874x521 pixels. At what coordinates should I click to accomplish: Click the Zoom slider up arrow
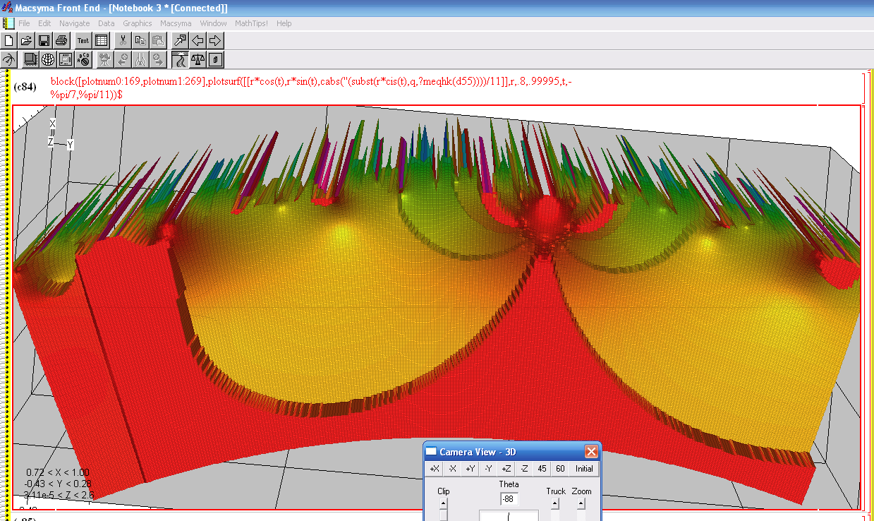581,504
